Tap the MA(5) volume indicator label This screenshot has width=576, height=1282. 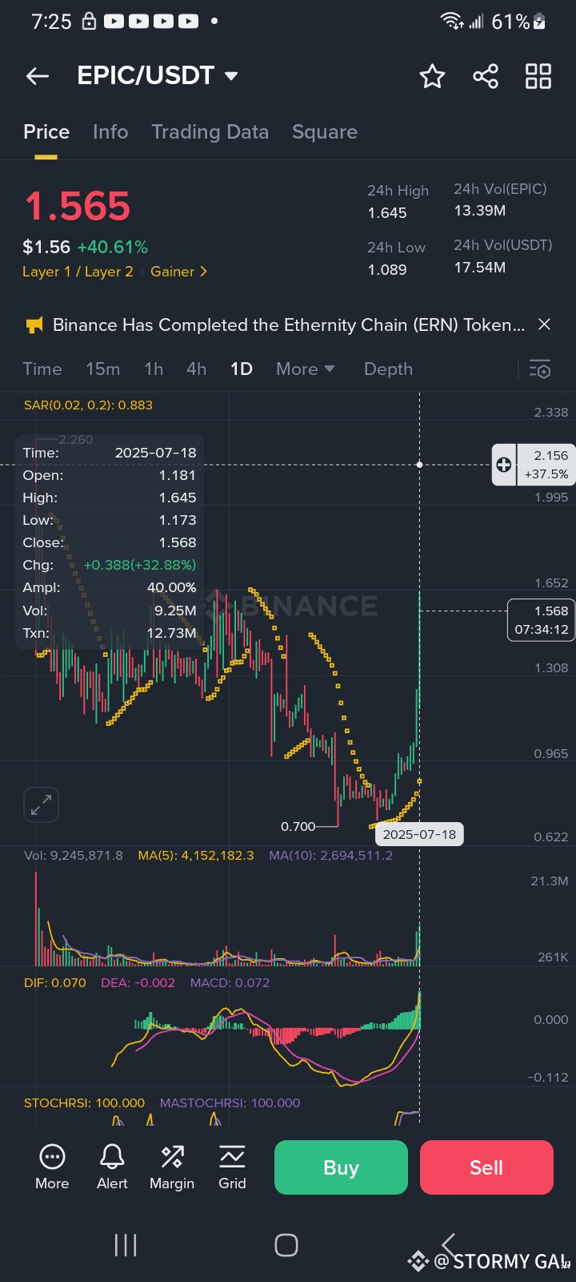(x=196, y=856)
